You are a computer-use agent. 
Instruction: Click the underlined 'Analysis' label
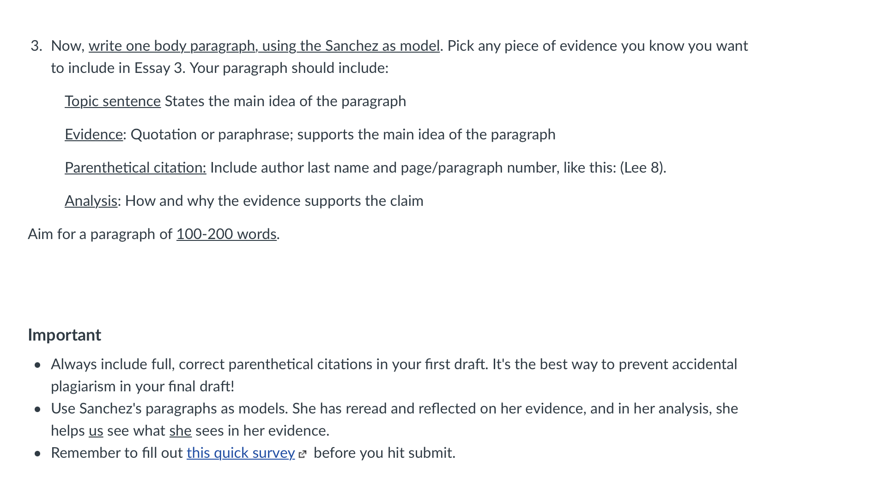(x=91, y=201)
